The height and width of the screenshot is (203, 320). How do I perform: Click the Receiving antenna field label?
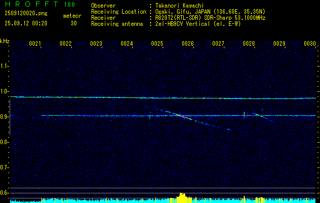(117, 24)
